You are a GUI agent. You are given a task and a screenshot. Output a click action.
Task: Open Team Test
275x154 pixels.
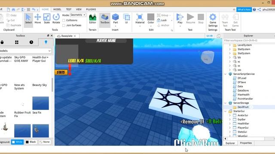225,20
